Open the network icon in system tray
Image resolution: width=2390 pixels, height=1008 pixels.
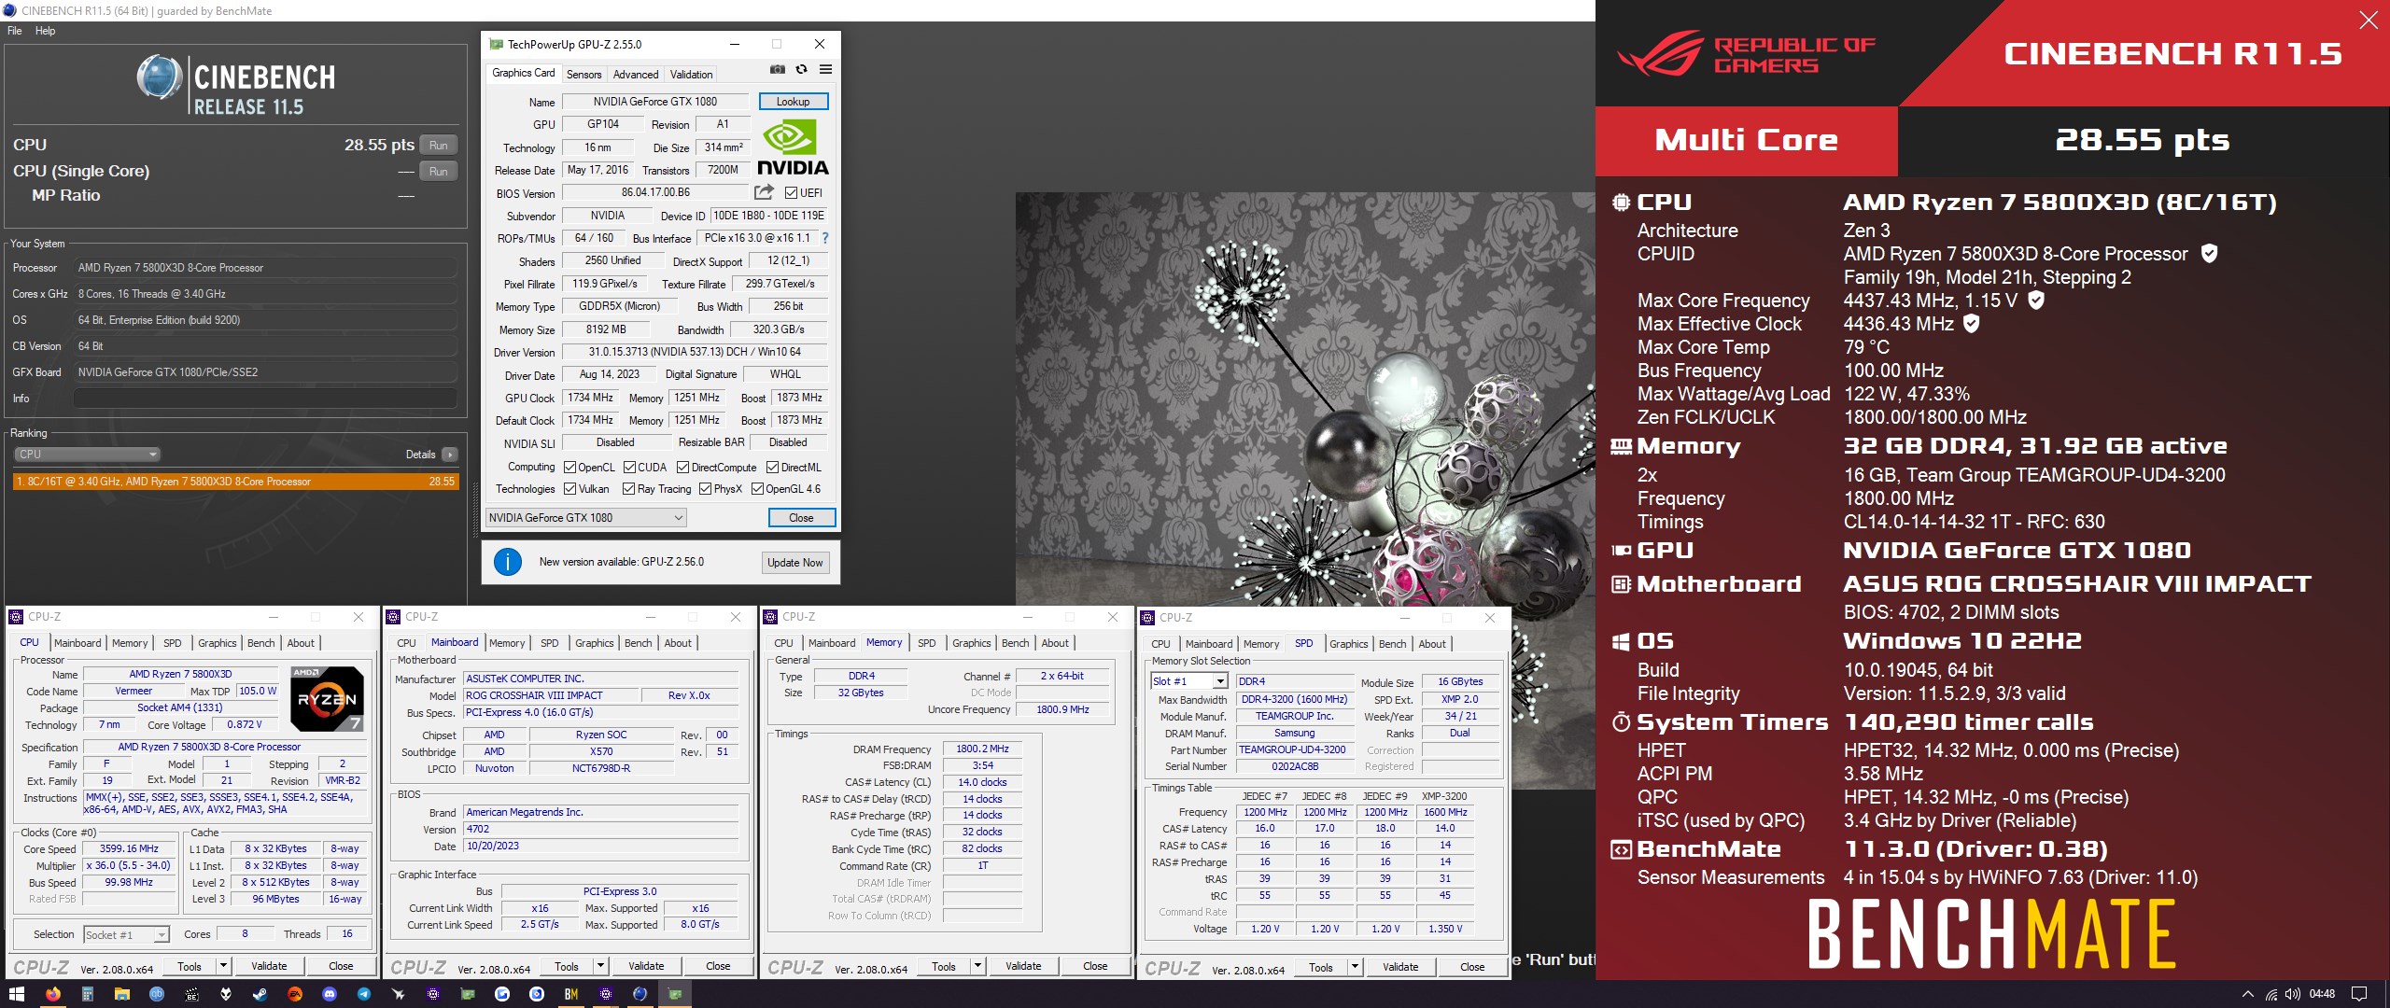coord(2270,994)
